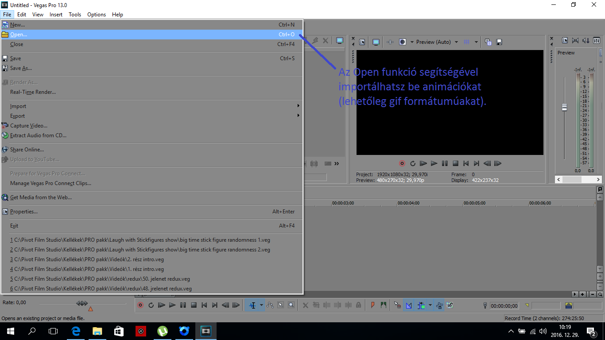Screen dimensions: 605x340
Task: Zoom in timeline horizontally with plus button
Action: 582,294
